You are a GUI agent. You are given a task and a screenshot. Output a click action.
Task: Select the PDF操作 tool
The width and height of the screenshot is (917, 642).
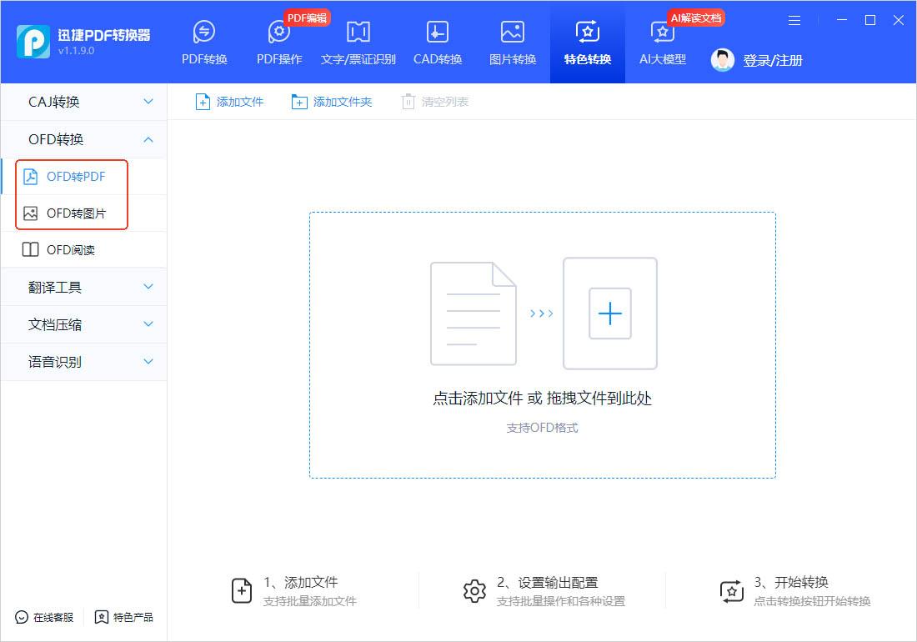(x=278, y=42)
